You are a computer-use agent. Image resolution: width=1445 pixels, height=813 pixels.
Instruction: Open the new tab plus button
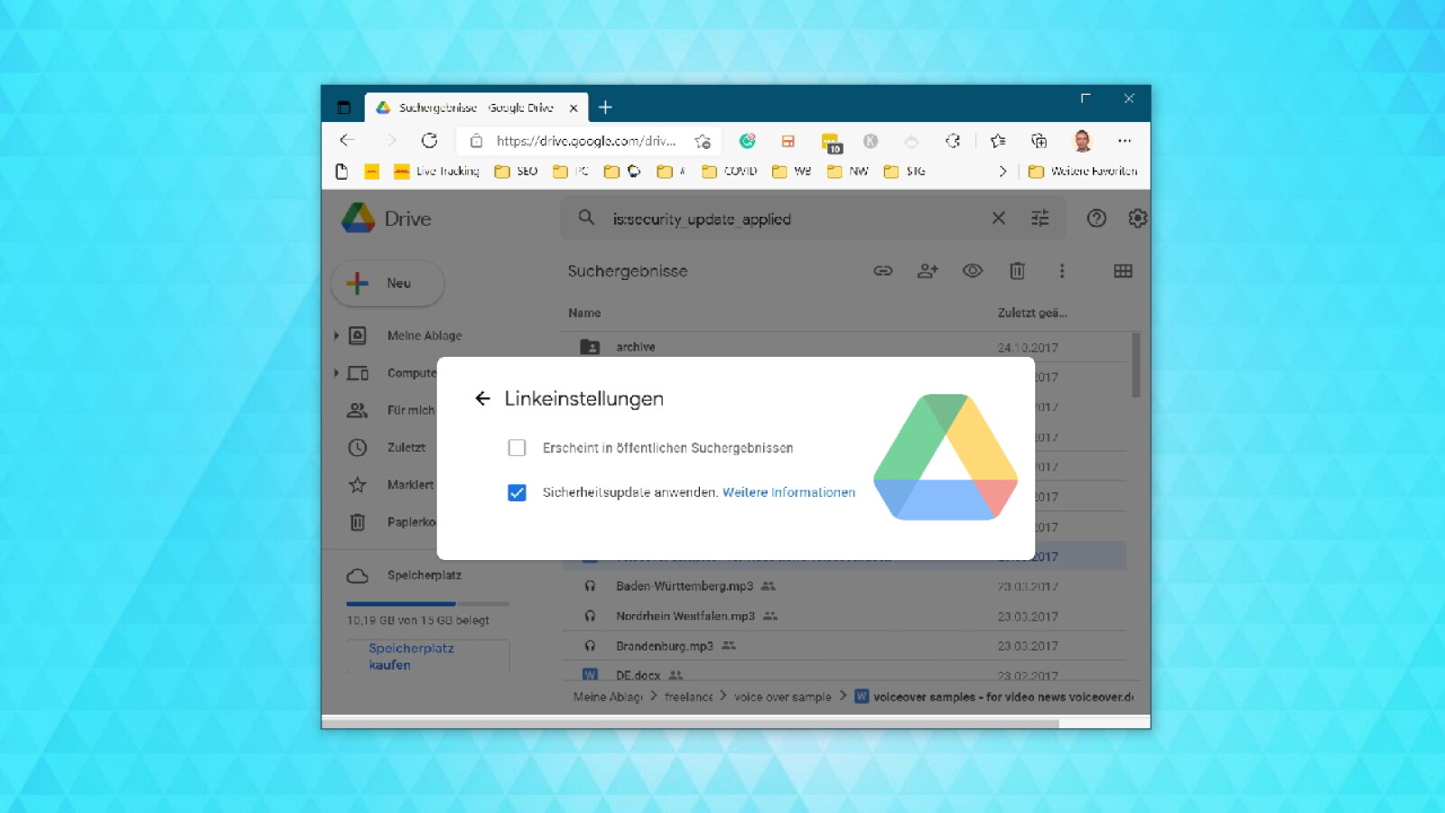(605, 107)
